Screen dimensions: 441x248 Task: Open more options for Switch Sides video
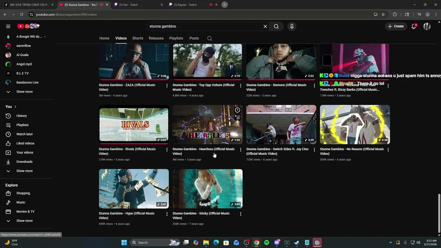[x=314, y=149]
